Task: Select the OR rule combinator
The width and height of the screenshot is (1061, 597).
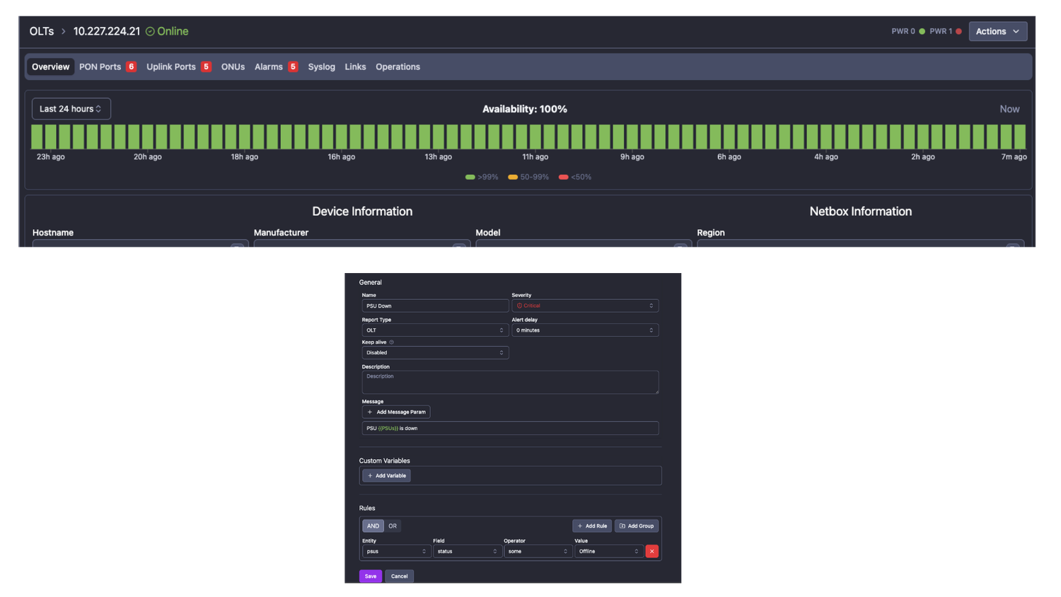Action: [393, 526]
